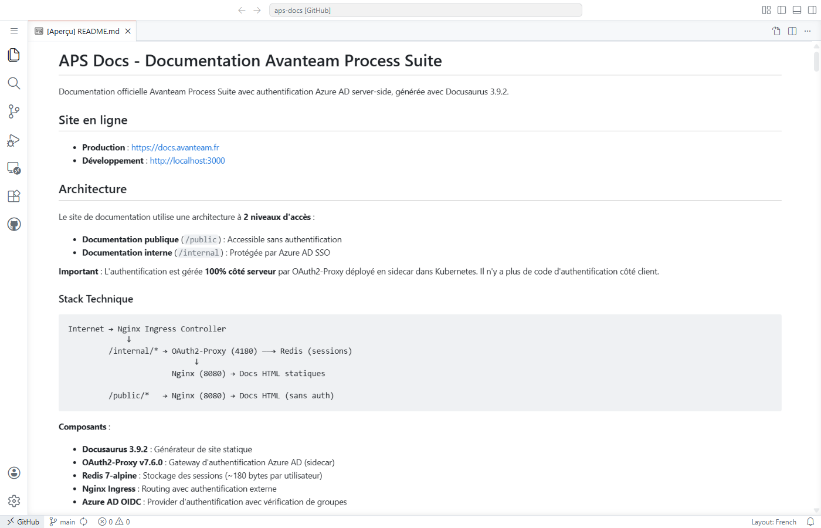Toggle the panel layout control
Viewport: 821px width, 528px height.
[x=796, y=10]
